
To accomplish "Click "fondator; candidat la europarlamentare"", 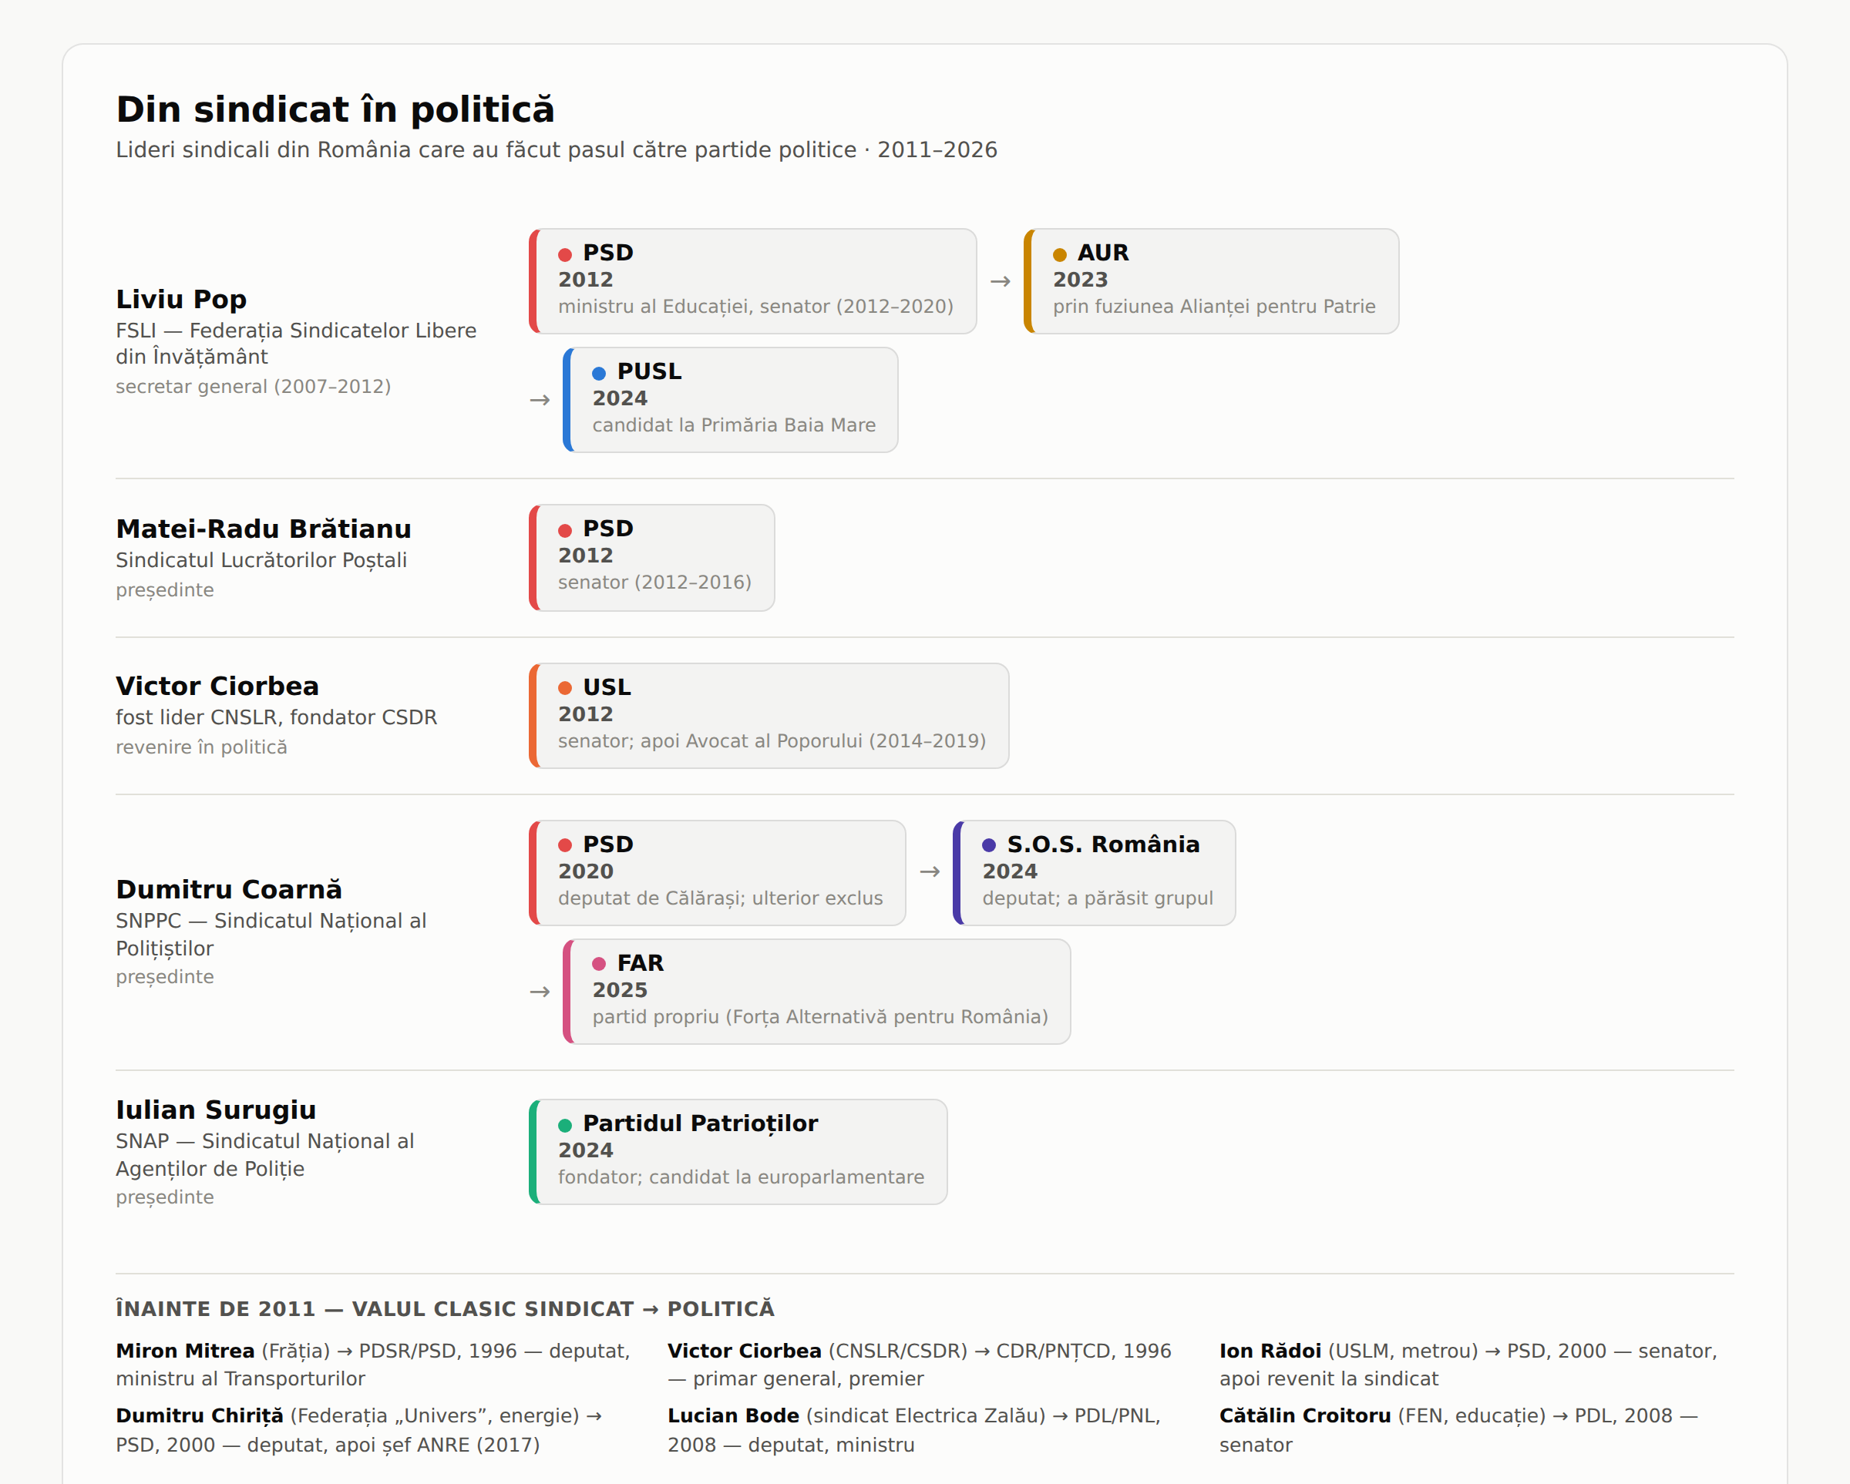I will point(742,1178).
